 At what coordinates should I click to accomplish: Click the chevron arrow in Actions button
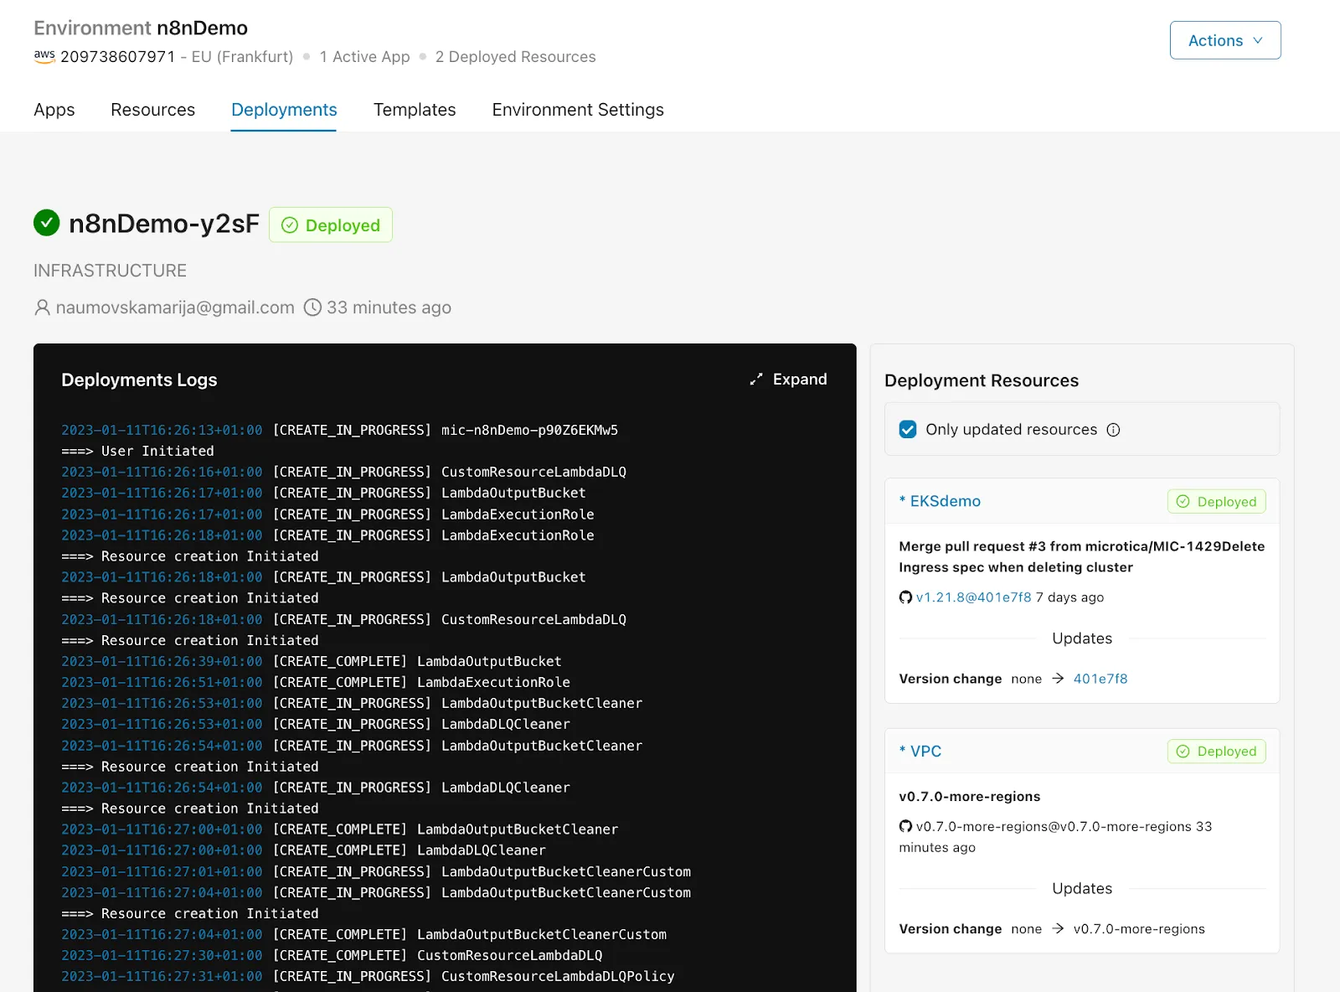(1257, 40)
